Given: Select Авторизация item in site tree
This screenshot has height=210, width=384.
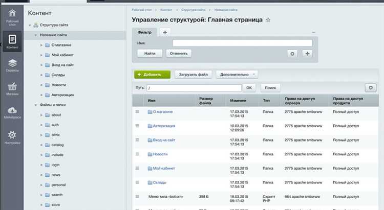Looking at the screenshot, I should (62, 95).
